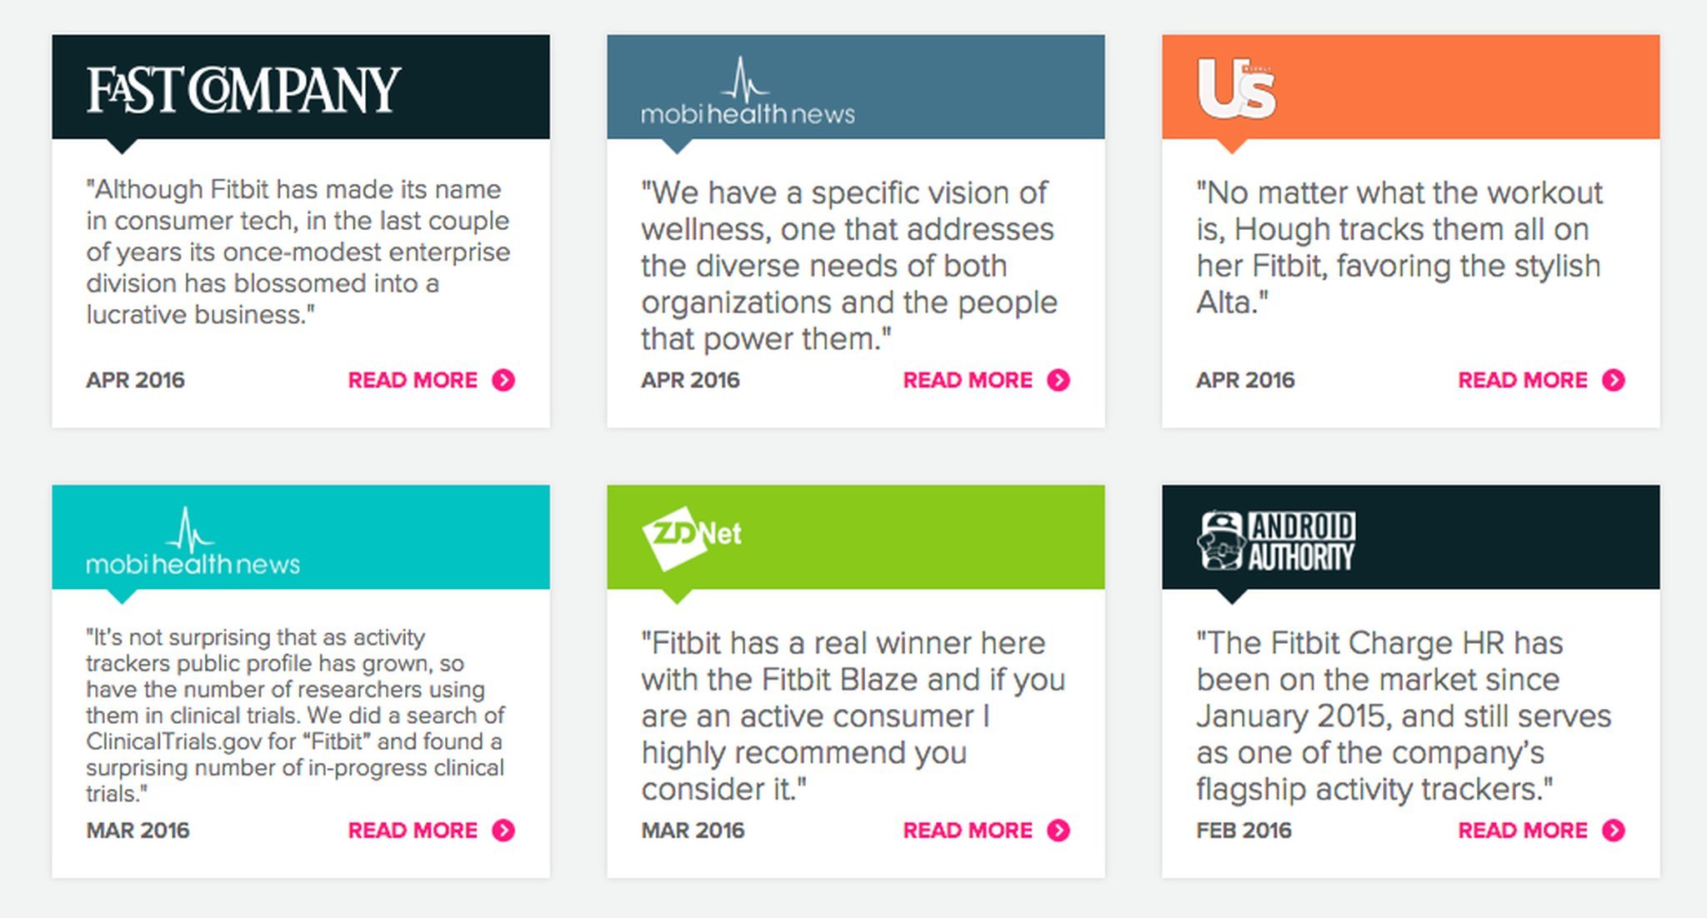1707x918 pixels.
Task: Click the Us Weekly logo
Action: pyautogui.click(x=1236, y=88)
